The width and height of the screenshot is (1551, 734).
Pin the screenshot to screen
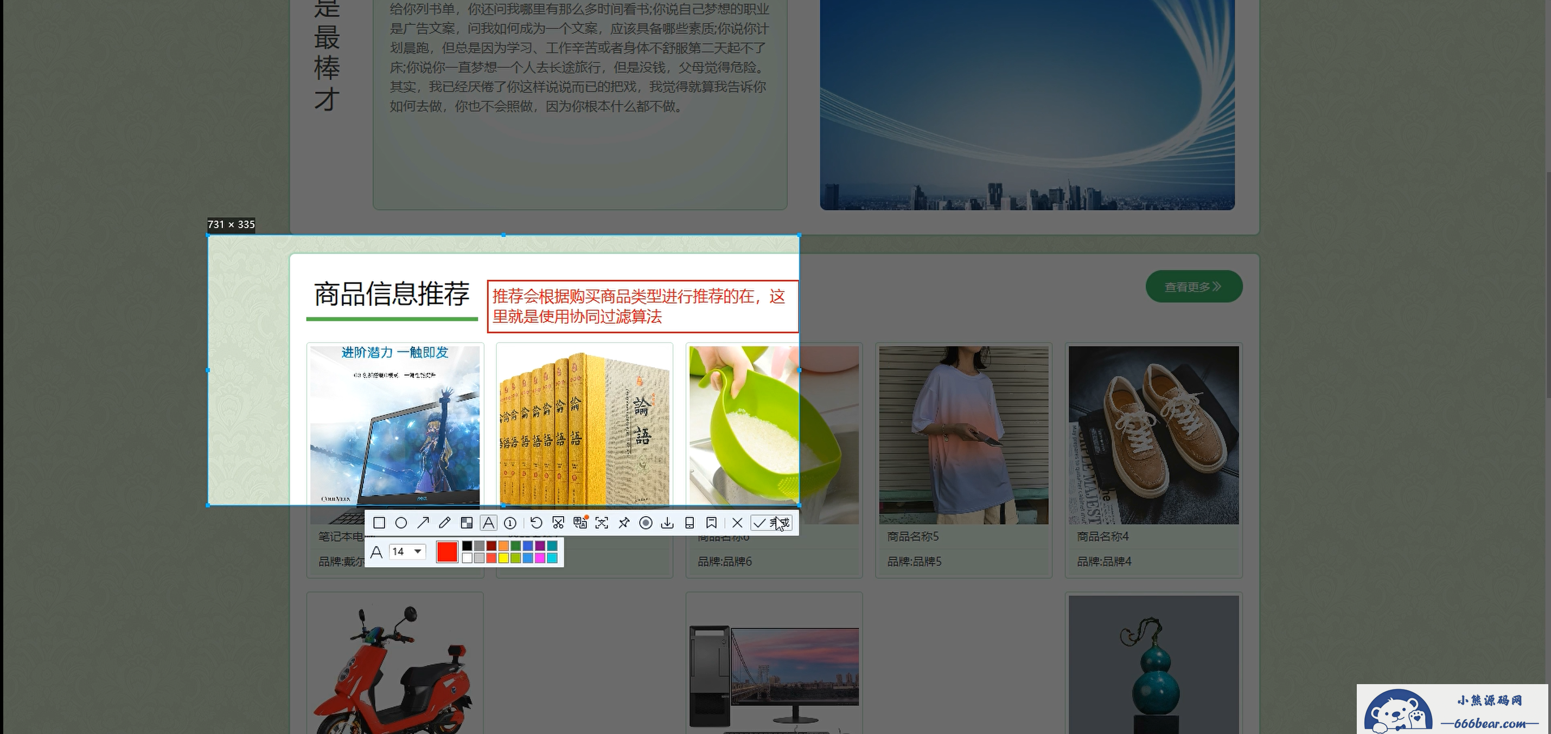[x=624, y=523]
